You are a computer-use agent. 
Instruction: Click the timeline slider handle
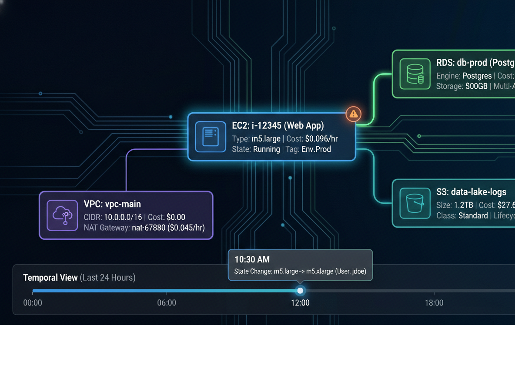coord(300,291)
